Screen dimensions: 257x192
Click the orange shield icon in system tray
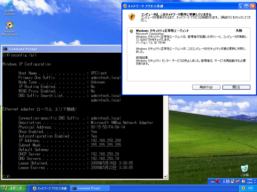pos(243,188)
